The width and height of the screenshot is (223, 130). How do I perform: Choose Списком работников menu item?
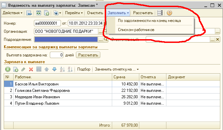136,30
